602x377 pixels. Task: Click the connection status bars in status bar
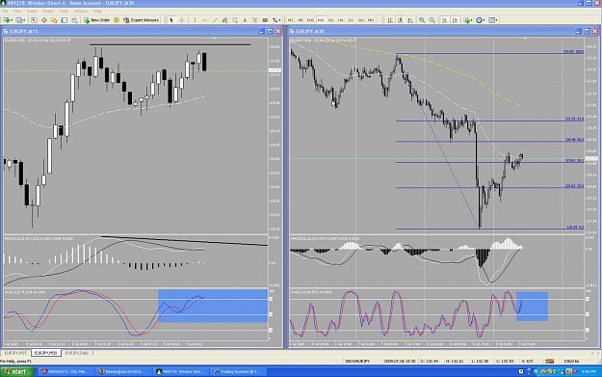(550, 362)
